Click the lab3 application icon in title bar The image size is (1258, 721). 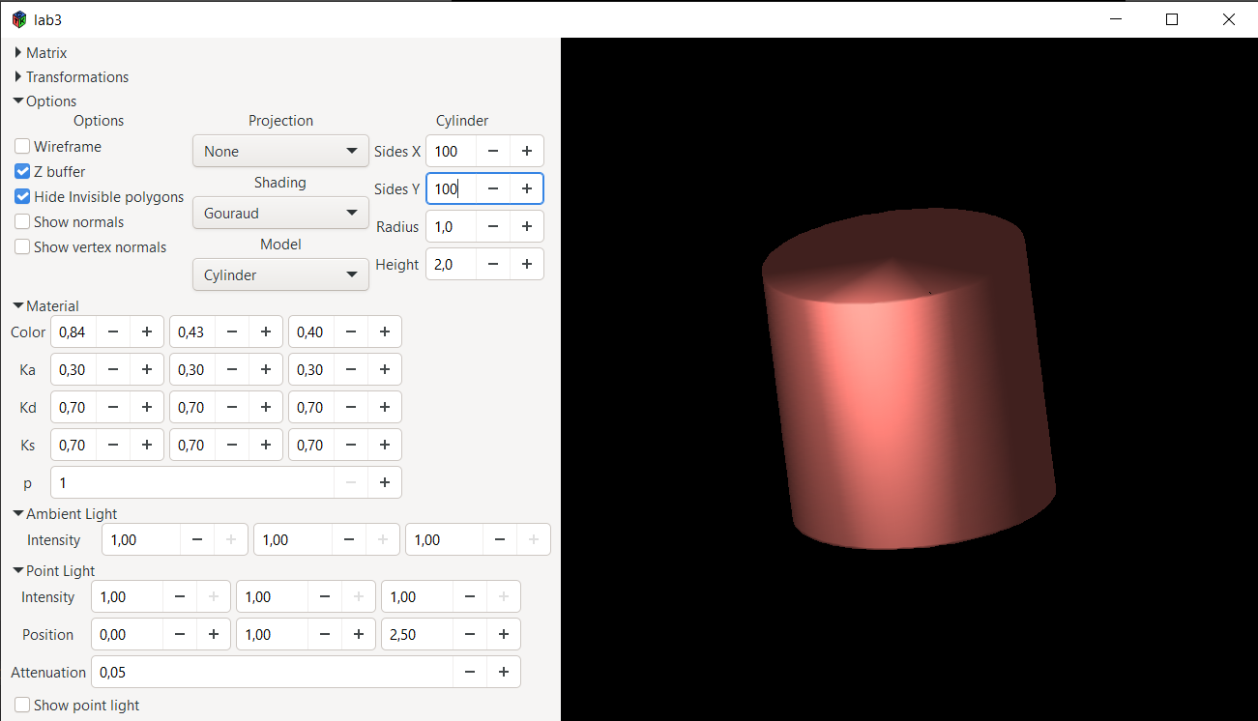coord(19,19)
